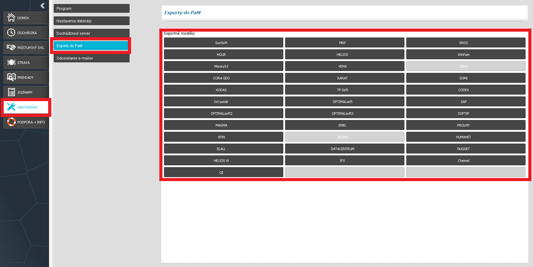Open the Program settings section

pyautogui.click(x=92, y=8)
